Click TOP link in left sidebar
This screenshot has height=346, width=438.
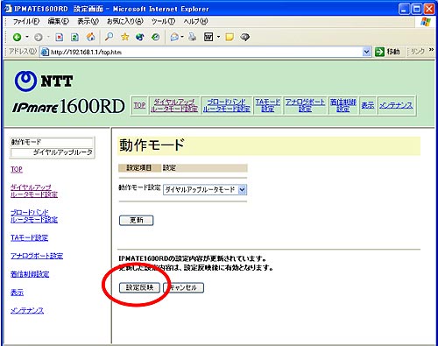[x=17, y=169]
